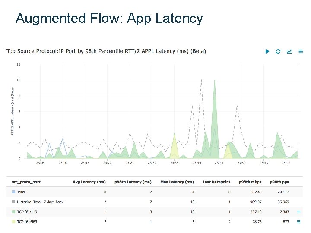Select 'Historical Total: 7 days back' row label
The image size is (311, 233).
point(40,202)
